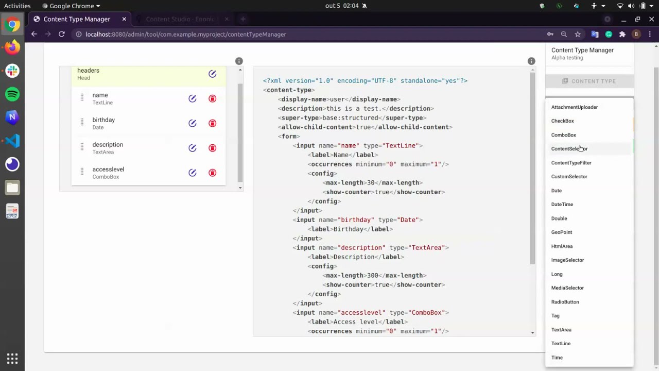
Task: Open Visual Studio Code from the dock
Action: 12,141
